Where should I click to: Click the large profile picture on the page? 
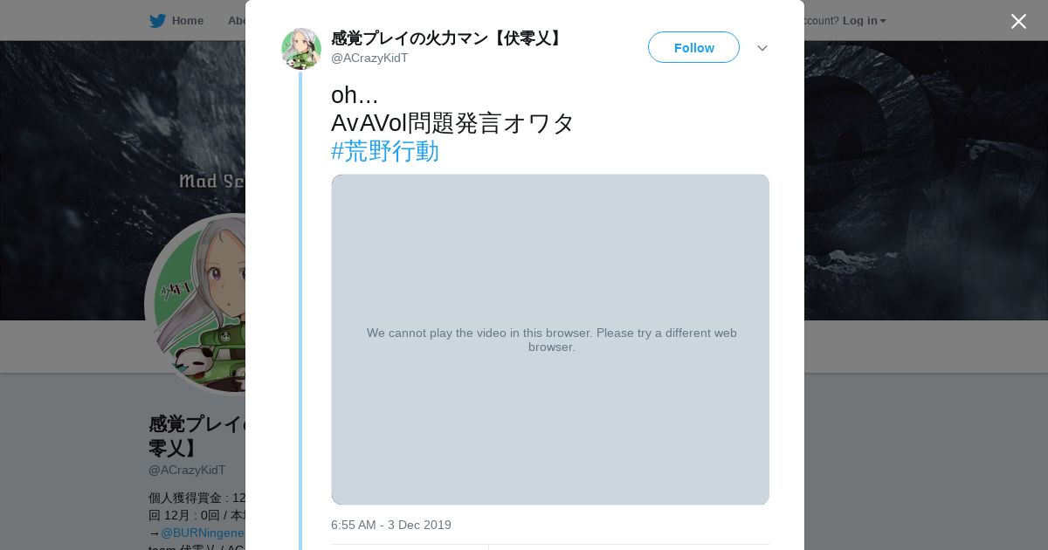(x=196, y=306)
